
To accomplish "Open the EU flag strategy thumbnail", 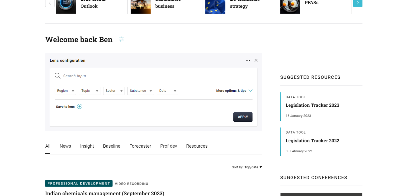I will (215, 7).
